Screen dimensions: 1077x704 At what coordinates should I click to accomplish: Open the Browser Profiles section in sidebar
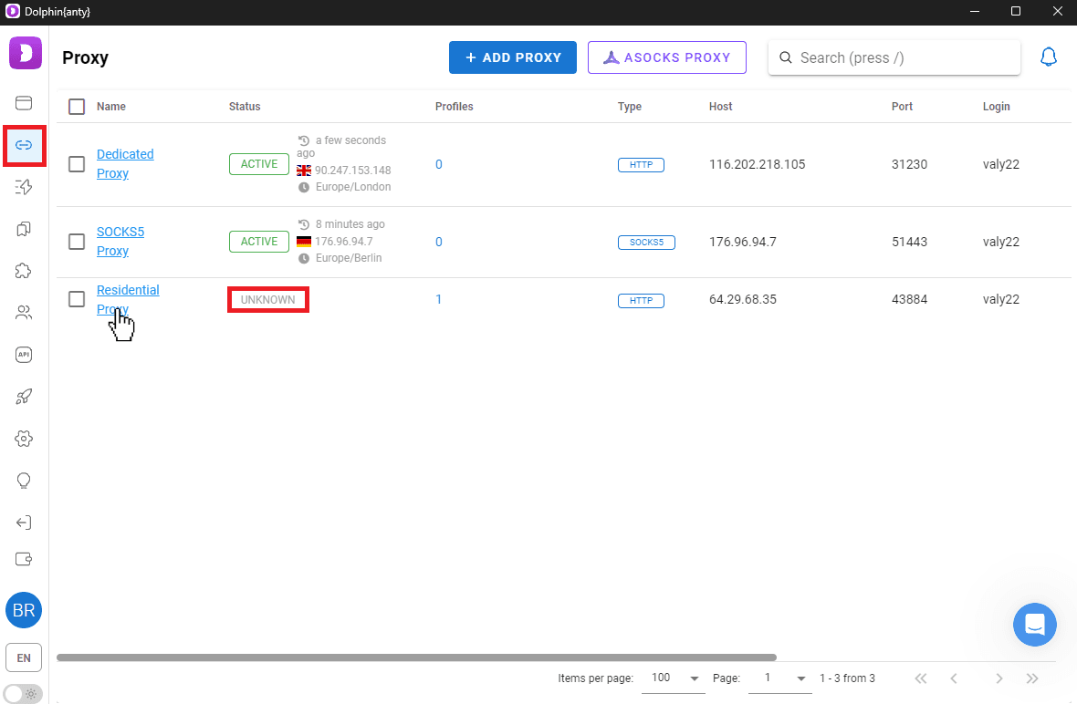click(x=24, y=103)
